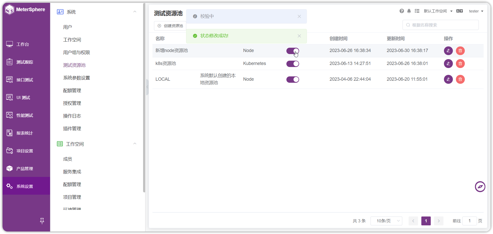493x234 pixels.
Task: Click the 更新时间 column header
Action: (x=396, y=39)
